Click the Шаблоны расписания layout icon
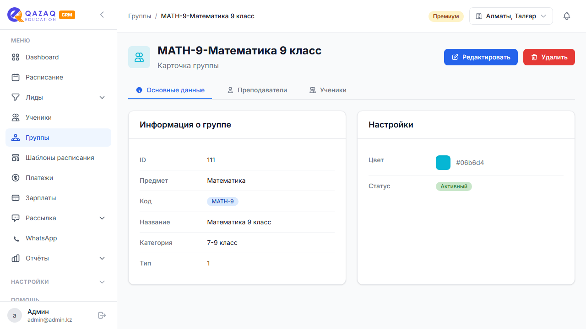 [16, 158]
